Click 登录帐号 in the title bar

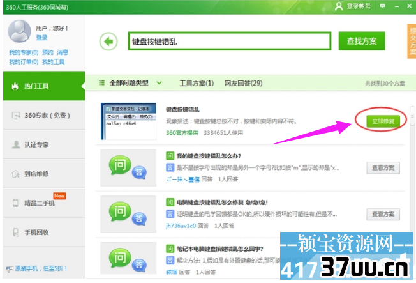(359, 6)
